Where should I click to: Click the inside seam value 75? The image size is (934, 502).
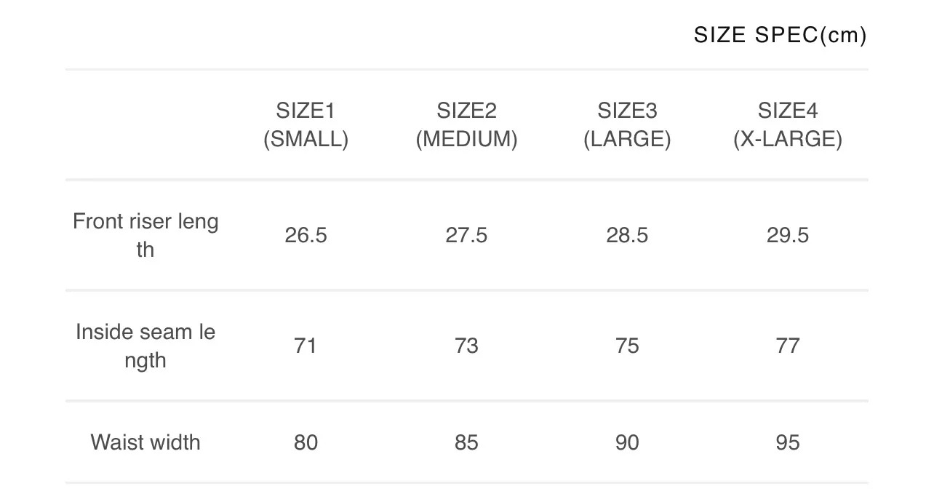[627, 346]
